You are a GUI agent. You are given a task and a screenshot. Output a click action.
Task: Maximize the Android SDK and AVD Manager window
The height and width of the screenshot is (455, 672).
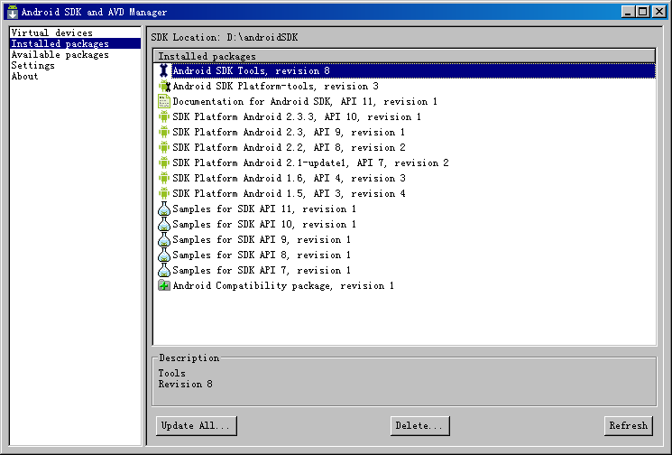[x=643, y=12]
